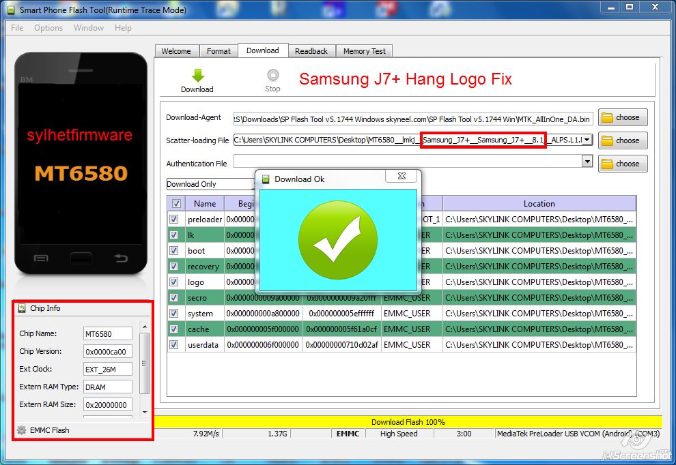Open the Options menu
The image size is (676, 465).
[x=48, y=28]
